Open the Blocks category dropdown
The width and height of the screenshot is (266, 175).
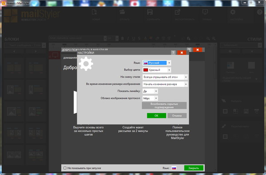click(25, 45)
